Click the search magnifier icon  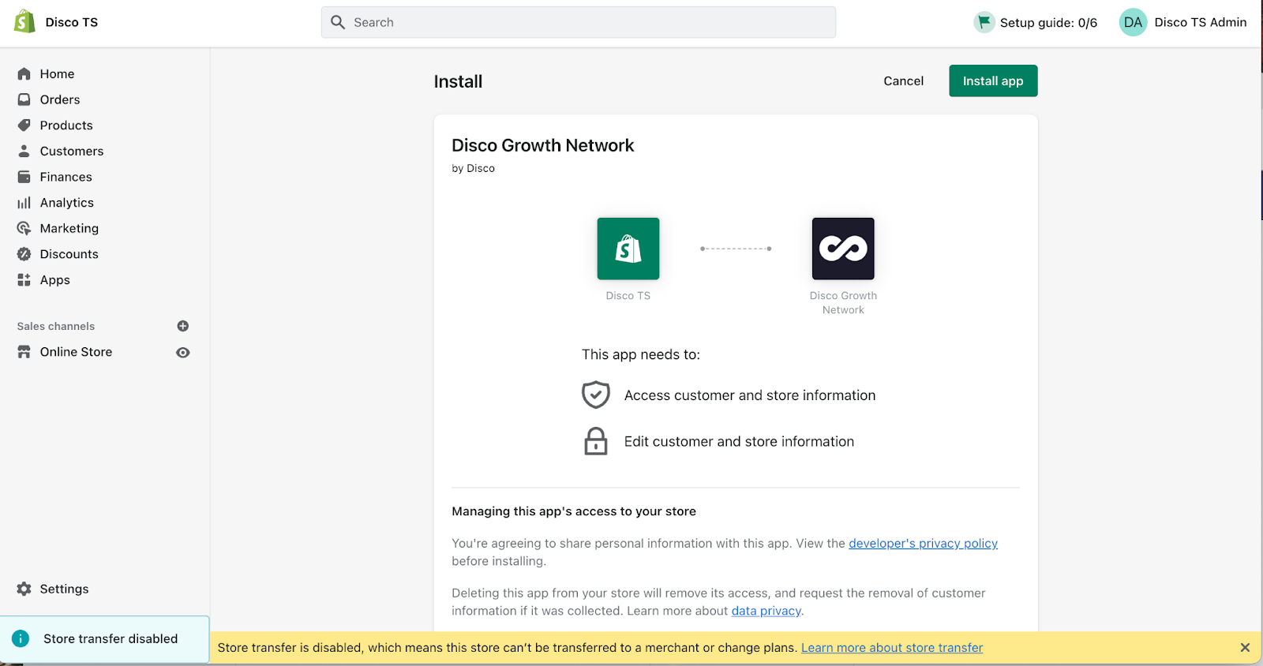338,22
